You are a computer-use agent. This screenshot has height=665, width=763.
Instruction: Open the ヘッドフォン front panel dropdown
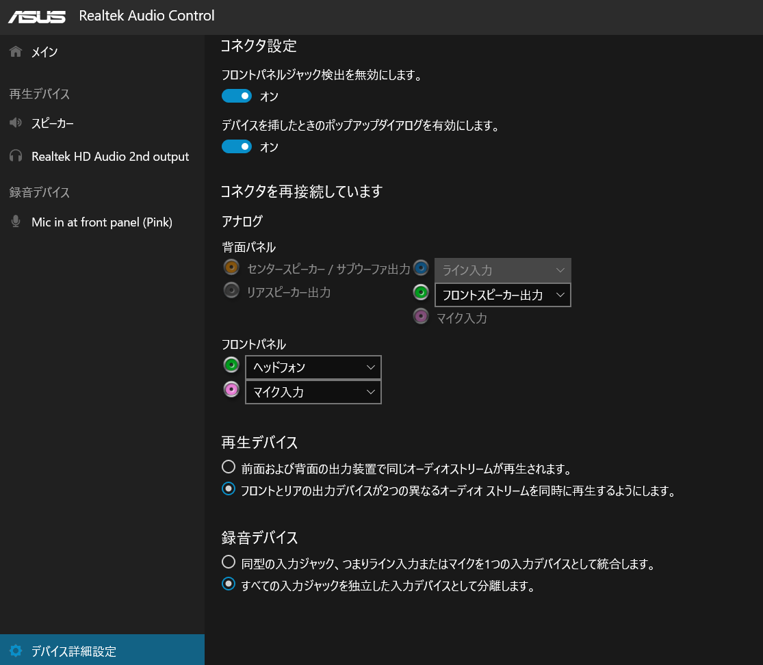coord(313,367)
